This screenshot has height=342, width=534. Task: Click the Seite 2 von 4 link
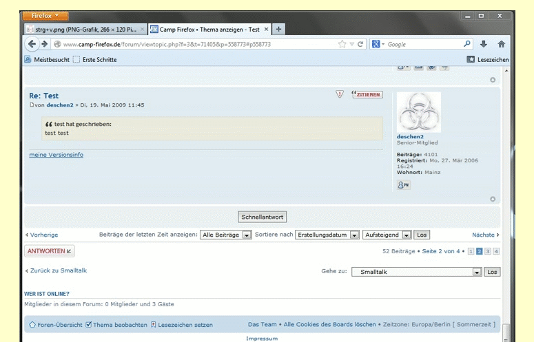pos(441,251)
